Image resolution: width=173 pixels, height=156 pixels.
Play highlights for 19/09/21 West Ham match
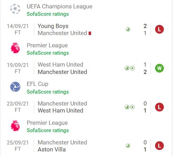[x=133, y=68]
